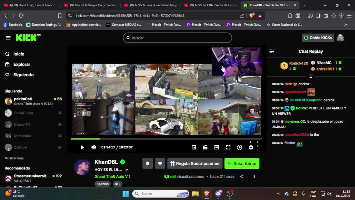The height and width of the screenshot is (200, 355).
Task: Open File Explorer from taskbar
Action: click(195, 194)
